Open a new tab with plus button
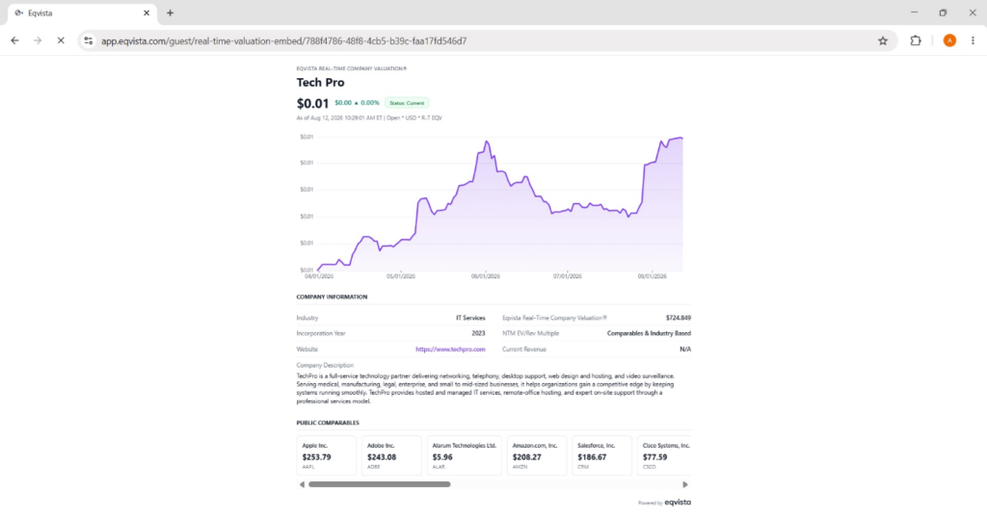Viewport: 987px width, 518px height. coord(170,13)
